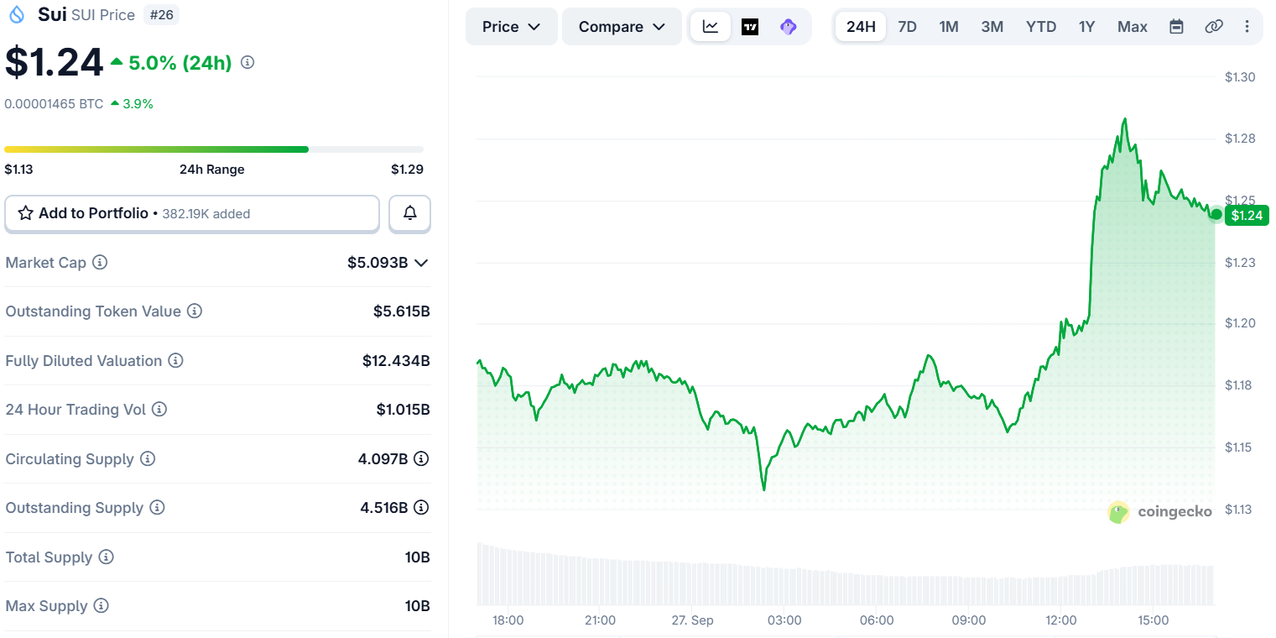The width and height of the screenshot is (1276, 638).
Task: Click the Add to Portfolio button
Action: (192, 213)
